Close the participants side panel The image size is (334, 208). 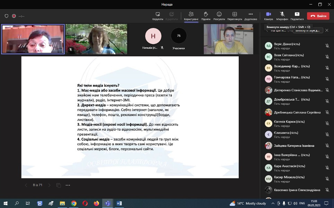click(327, 30)
